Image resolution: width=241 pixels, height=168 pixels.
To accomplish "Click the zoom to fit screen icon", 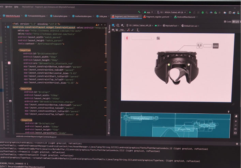I will [235, 133].
